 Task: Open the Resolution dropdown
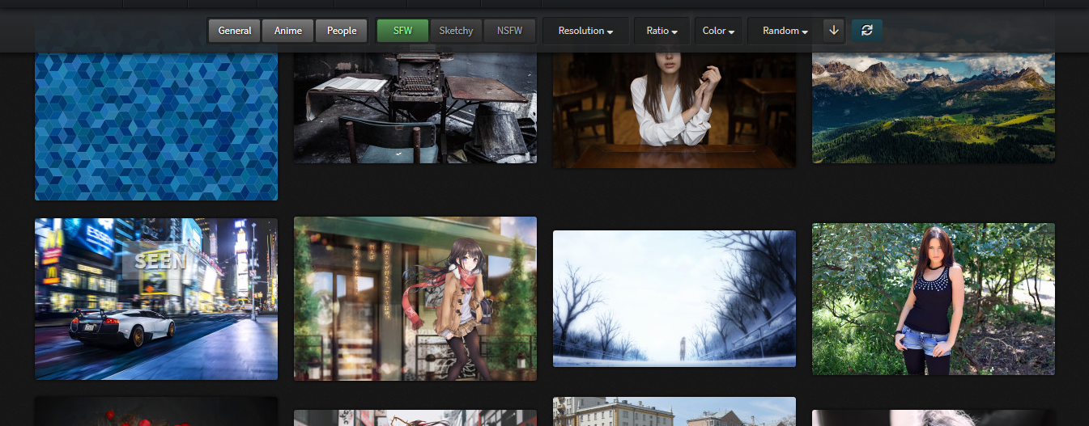pos(585,31)
